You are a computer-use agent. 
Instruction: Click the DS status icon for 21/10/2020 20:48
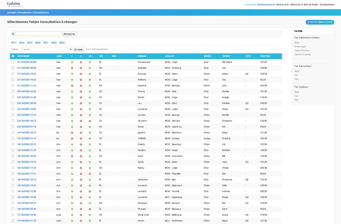coord(90,62)
